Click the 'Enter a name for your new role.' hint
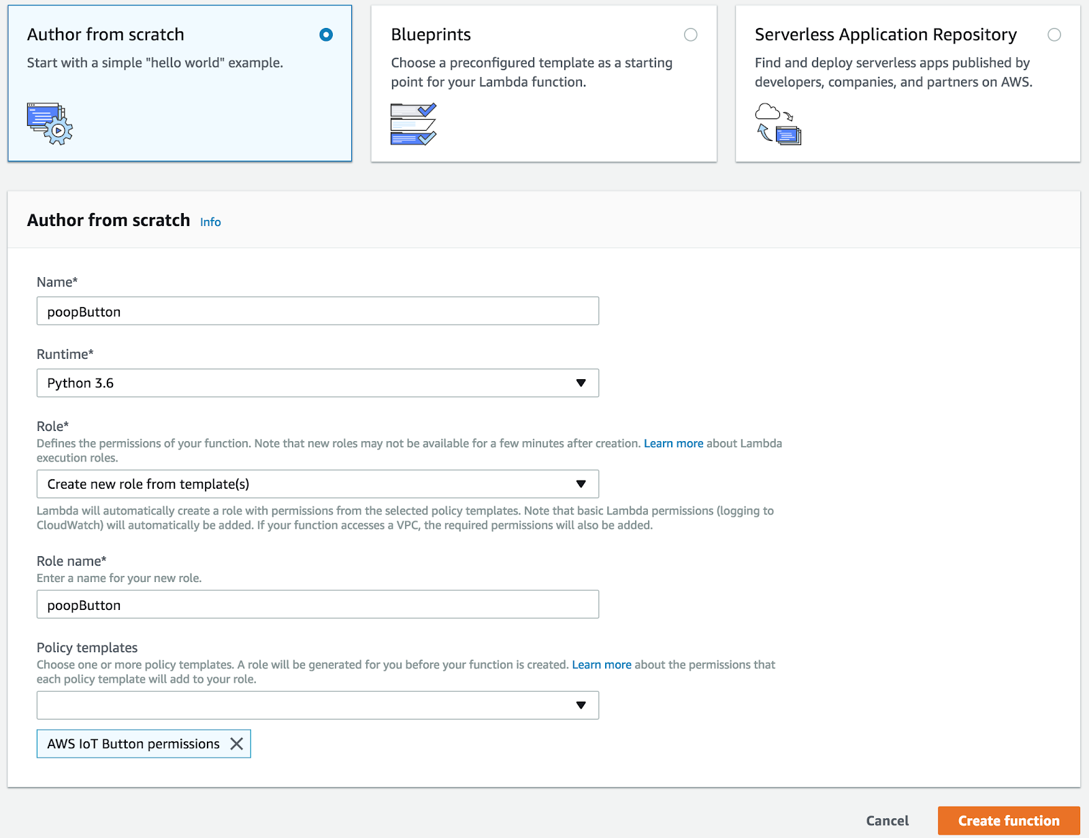This screenshot has width=1089, height=838. pyautogui.click(x=119, y=578)
